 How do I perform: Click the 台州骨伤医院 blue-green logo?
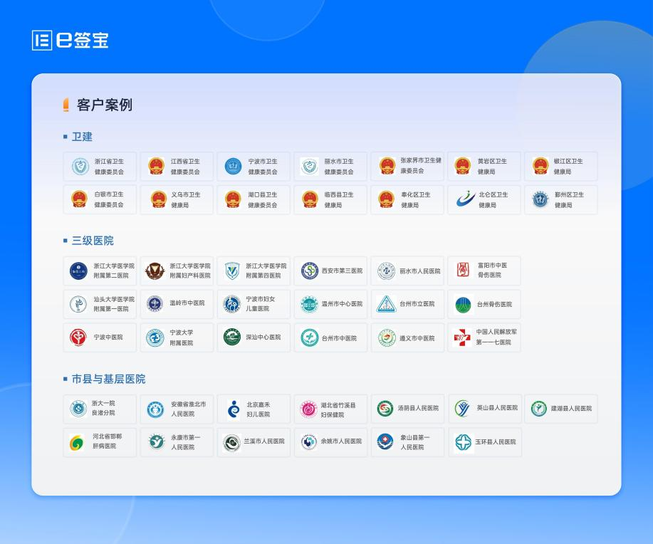(x=463, y=305)
